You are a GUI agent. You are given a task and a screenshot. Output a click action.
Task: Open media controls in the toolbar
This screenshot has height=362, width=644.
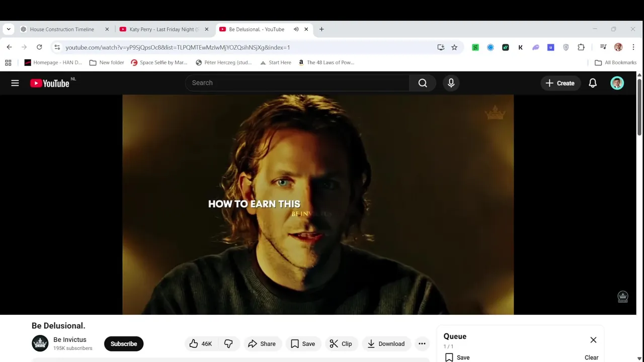pos(603,47)
